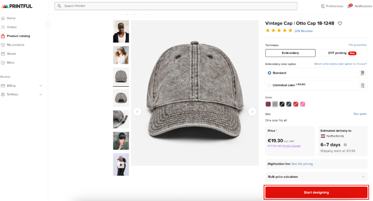Show previous product image arrow
The height and width of the screenshot is (201, 373).
point(137,112)
